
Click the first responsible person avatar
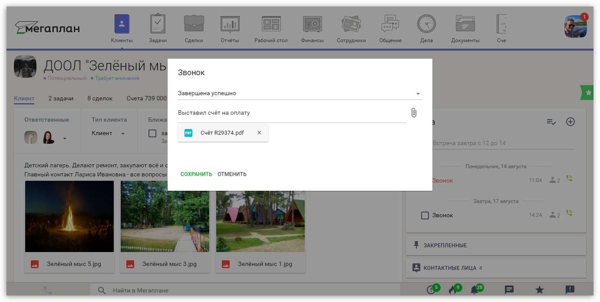pyautogui.click(x=30, y=137)
